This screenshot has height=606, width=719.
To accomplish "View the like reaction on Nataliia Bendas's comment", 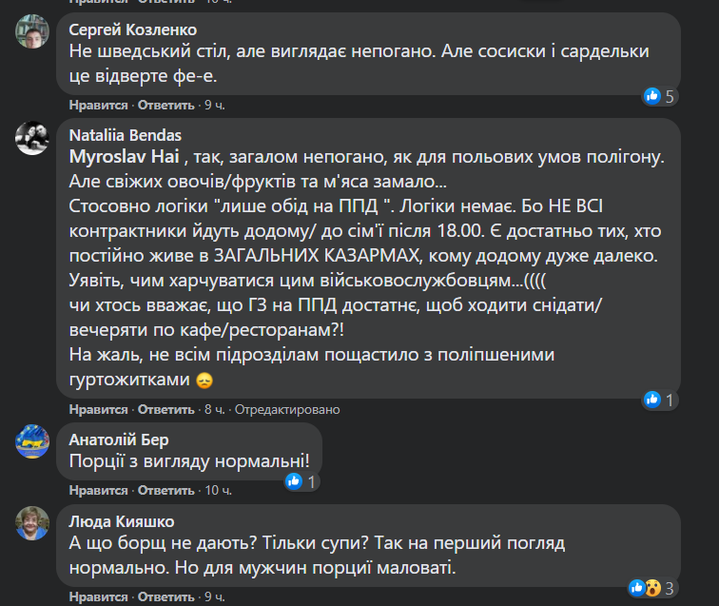I will coord(659,400).
